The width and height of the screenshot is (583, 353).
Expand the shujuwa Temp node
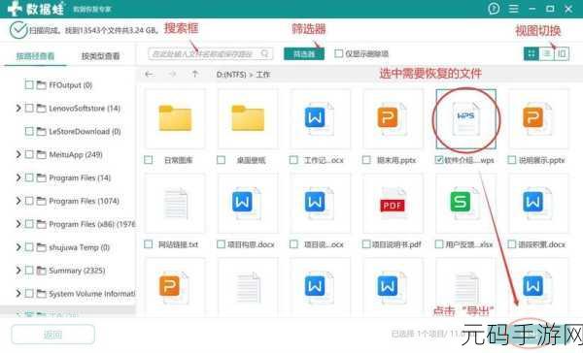(18, 247)
